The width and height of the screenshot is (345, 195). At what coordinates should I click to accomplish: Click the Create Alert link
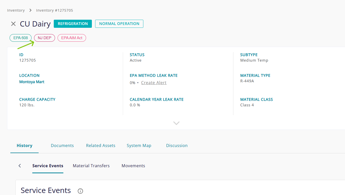click(x=154, y=83)
